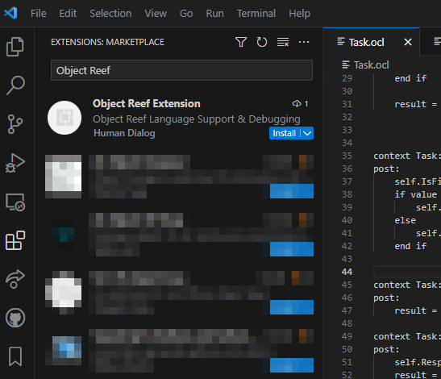This screenshot has height=379, width=441.
Task: Open Run and Debug view
Action: (15, 163)
